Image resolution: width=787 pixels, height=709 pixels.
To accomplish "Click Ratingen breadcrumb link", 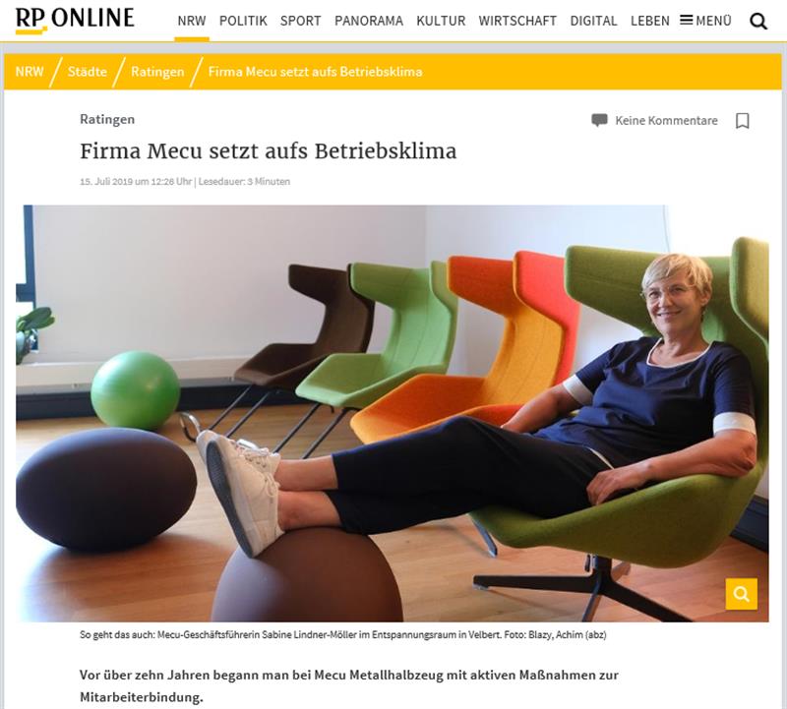I will (157, 72).
